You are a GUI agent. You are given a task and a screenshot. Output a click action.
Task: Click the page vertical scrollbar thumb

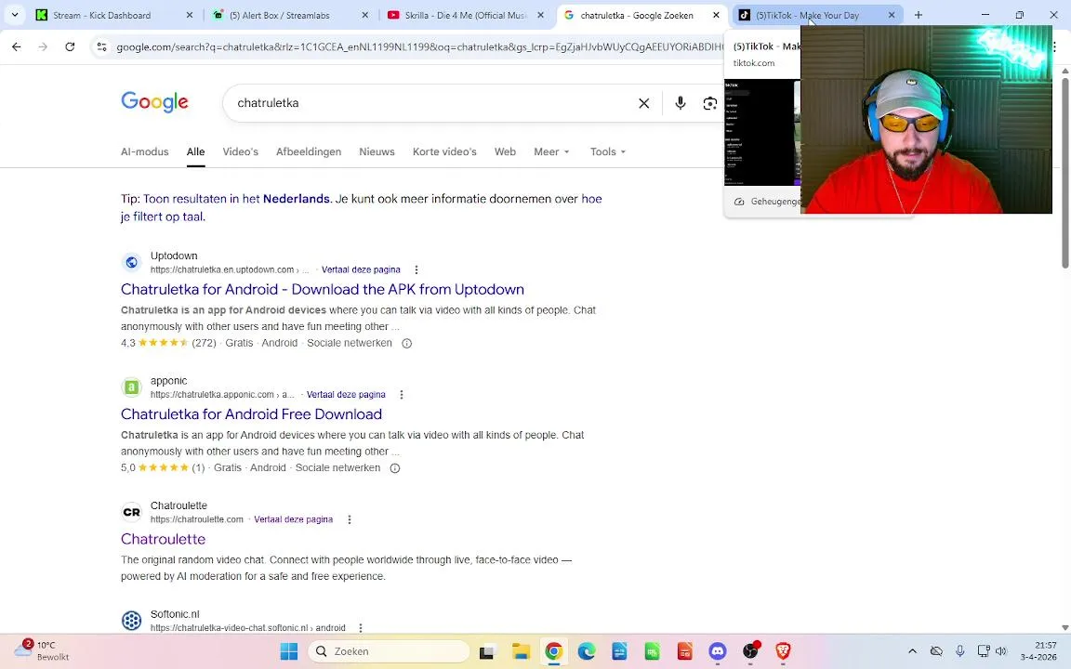tap(1064, 172)
